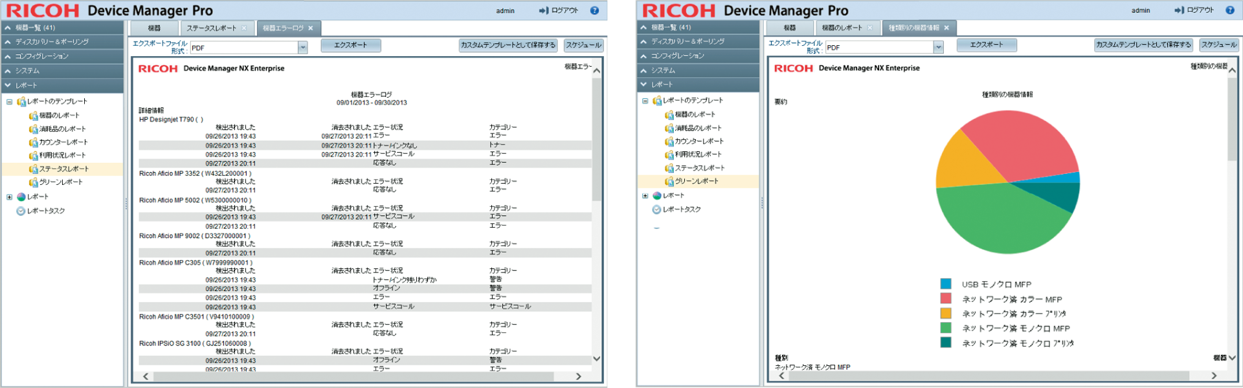Expand the レポート tree node in the pie chart window
This screenshot has width=1243, height=388.
tap(645, 196)
